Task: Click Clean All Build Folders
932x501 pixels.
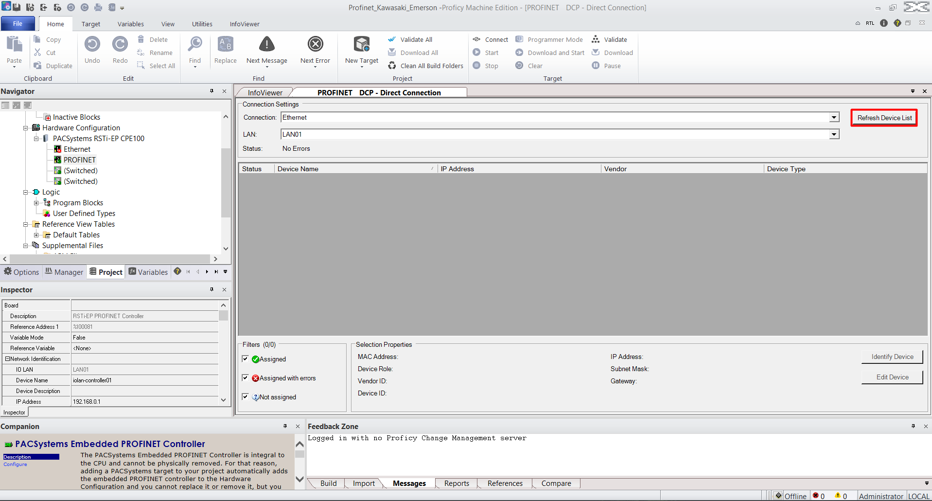Action: [x=426, y=66]
